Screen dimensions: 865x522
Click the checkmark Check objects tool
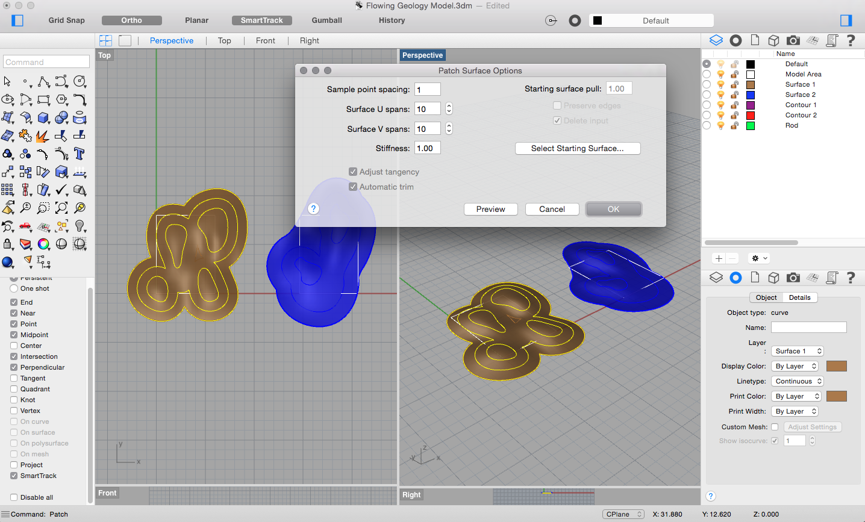click(61, 190)
